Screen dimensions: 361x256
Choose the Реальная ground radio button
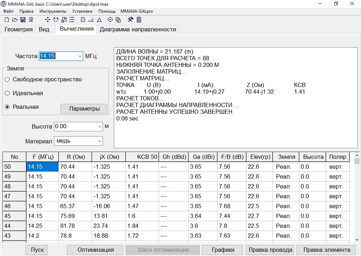tap(7, 107)
